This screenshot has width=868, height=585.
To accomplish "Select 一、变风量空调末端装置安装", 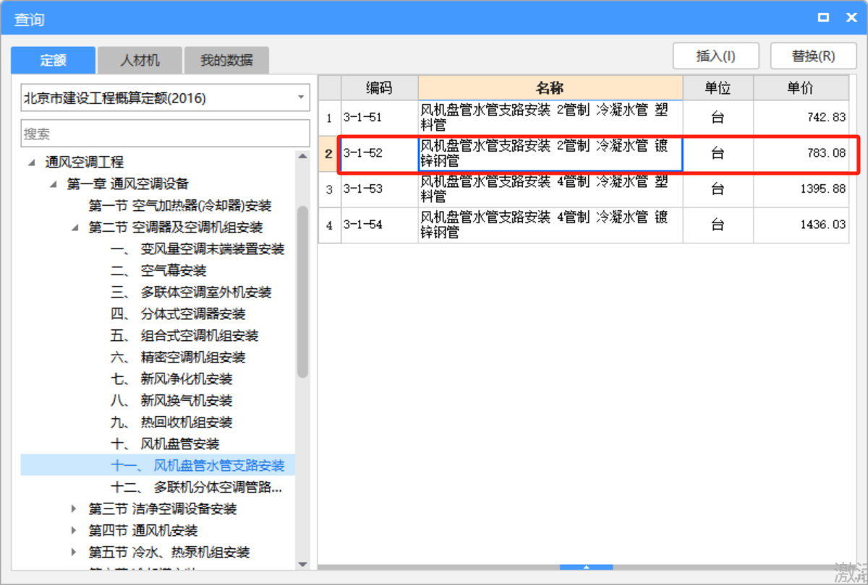I will tap(197, 249).
